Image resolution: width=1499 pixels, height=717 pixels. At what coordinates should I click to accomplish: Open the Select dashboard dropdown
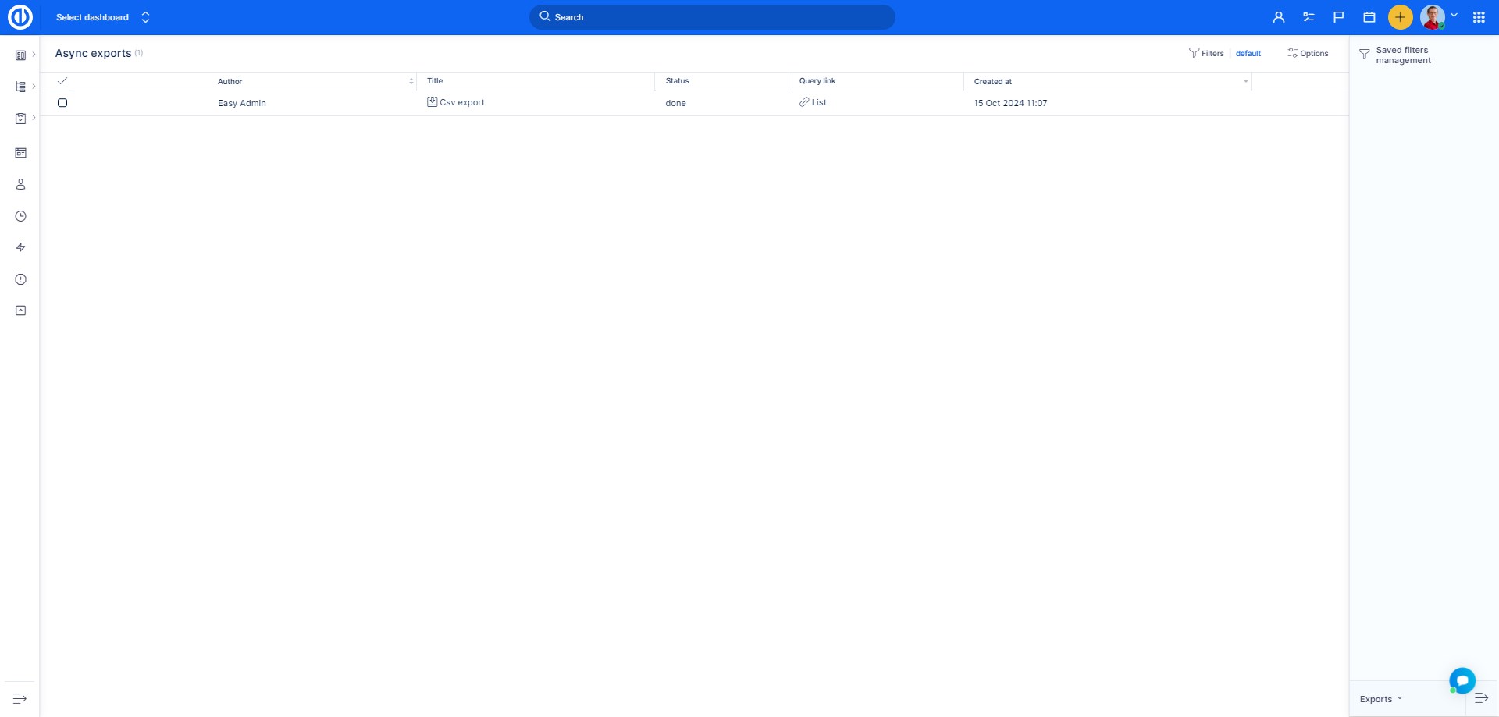click(102, 17)
